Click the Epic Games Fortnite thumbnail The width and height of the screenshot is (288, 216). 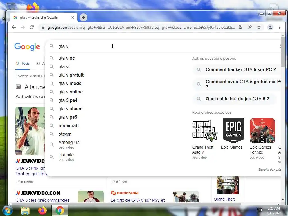(x=262, y=131)
